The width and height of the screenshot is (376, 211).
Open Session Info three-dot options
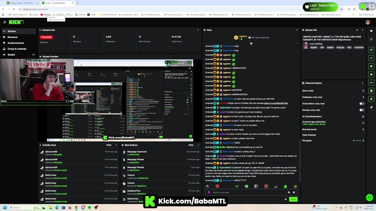point(198,30)
